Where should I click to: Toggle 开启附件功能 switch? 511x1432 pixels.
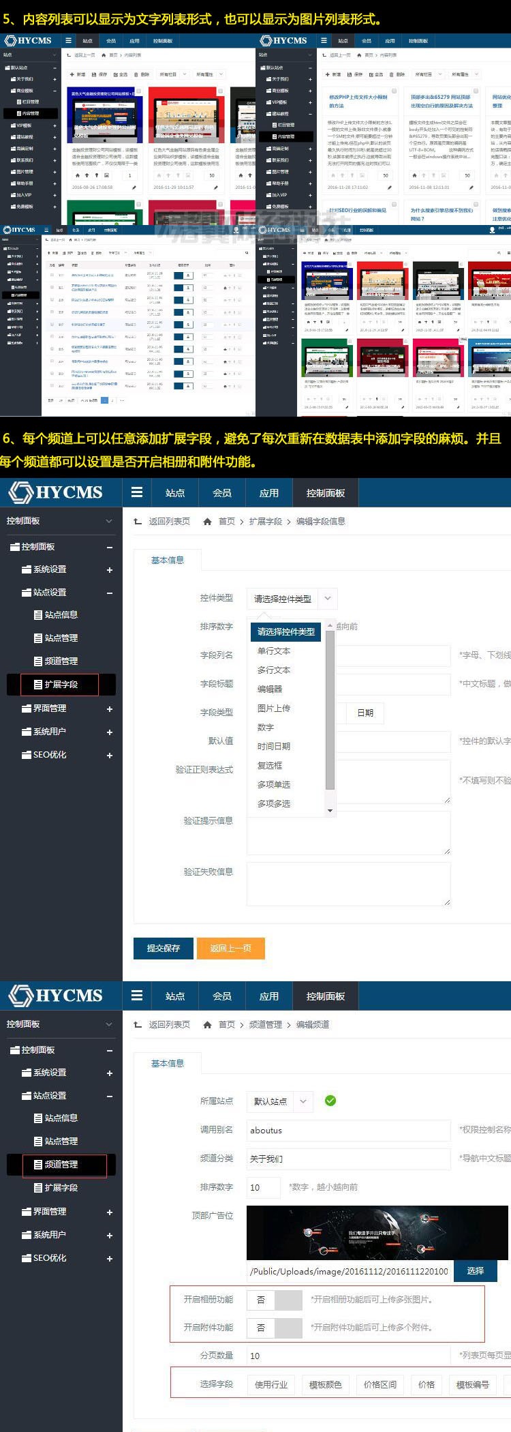pyautogui.click(x=275, y=1328)
